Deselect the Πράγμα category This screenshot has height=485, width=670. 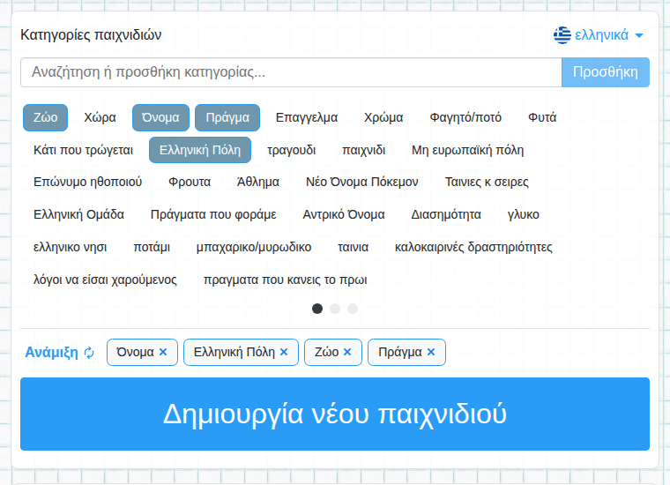coord(227,117)
